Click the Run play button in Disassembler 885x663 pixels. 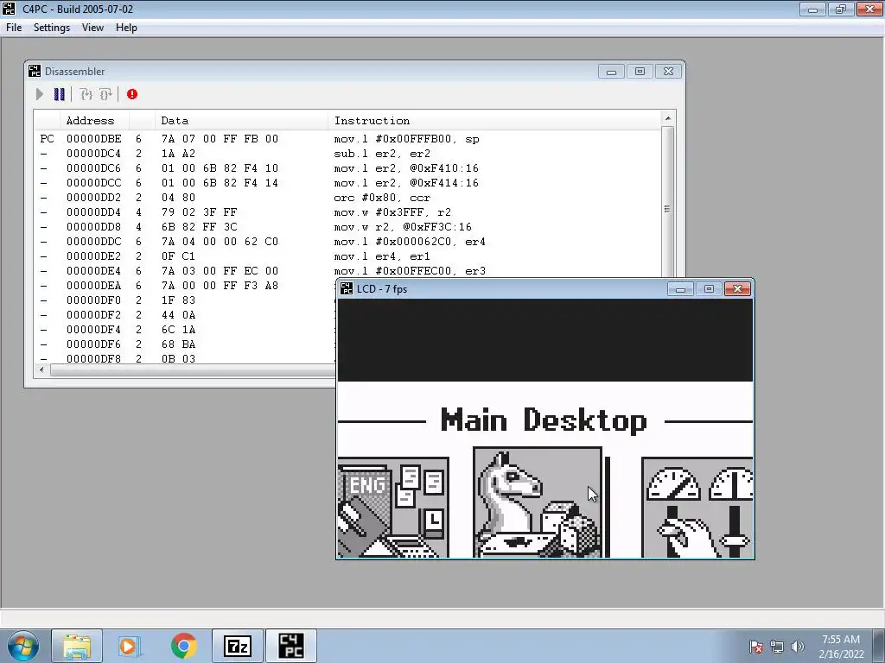point(40,94)
